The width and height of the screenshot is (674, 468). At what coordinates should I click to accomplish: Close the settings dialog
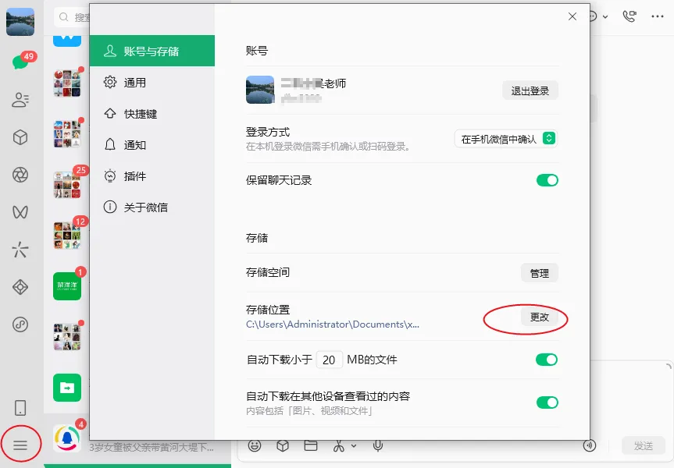coord(572,16)
